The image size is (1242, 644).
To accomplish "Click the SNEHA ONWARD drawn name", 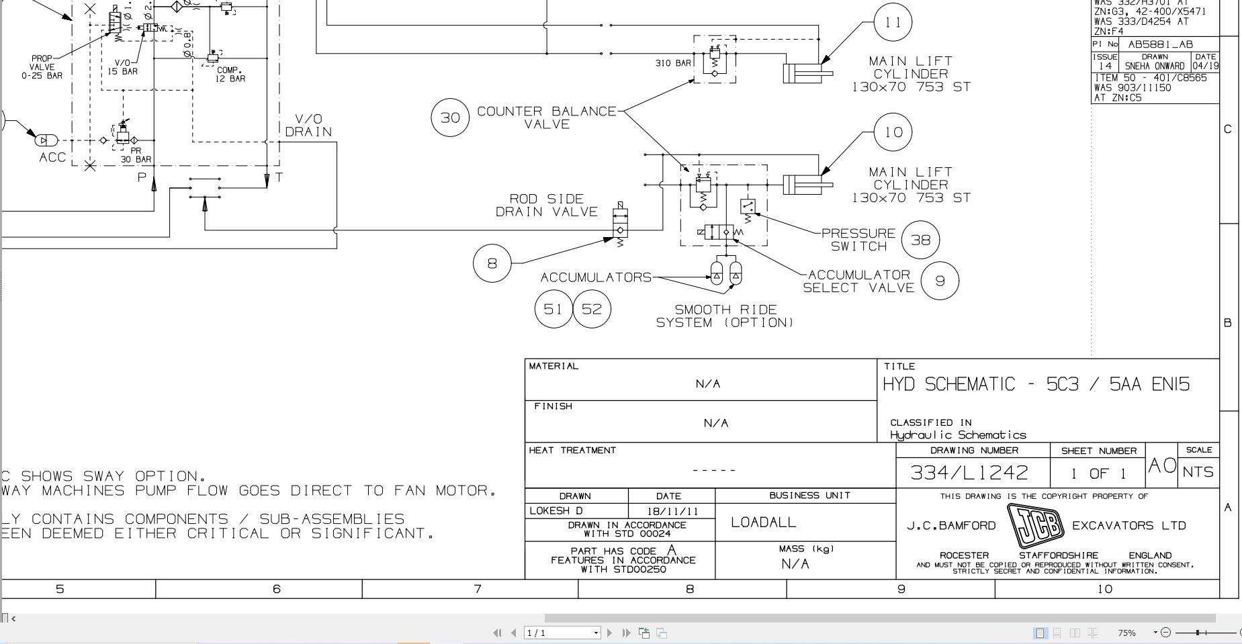I will pos(1155,66).
